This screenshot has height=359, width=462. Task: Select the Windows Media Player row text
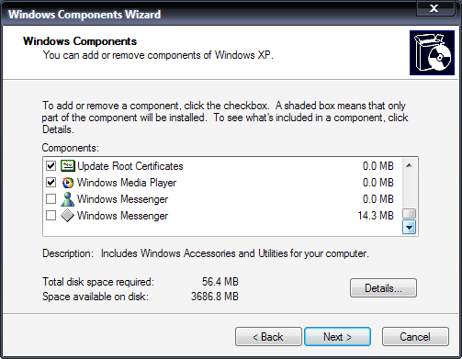127,183
